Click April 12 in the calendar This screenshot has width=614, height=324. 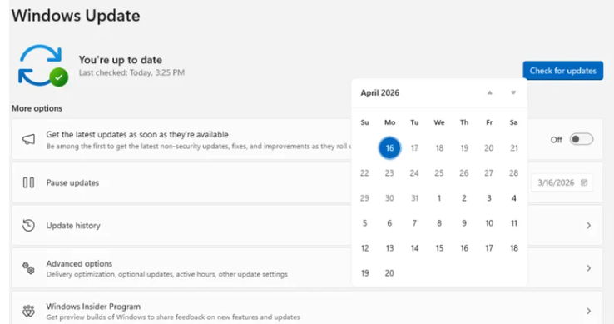pyautogui.click(x=364, y=248)
